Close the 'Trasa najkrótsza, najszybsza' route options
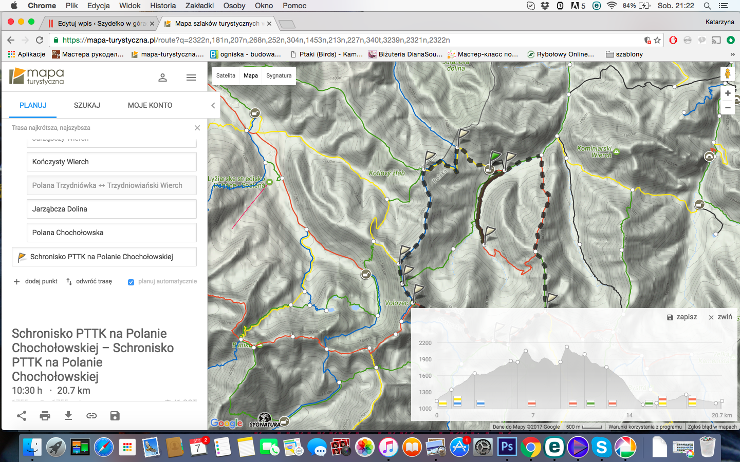The width and height of the screenshot is (740, 462). pos(197,128)
